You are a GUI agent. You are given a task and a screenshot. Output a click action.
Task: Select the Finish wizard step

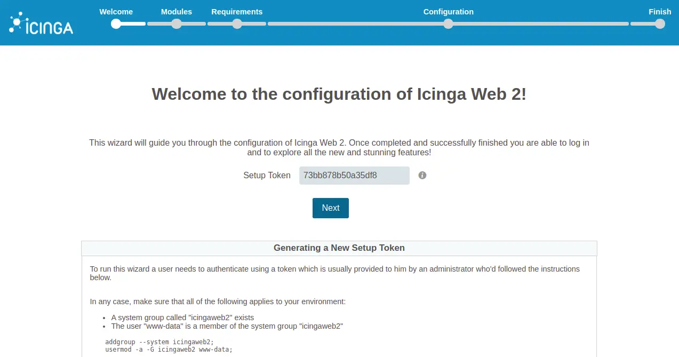660,12
